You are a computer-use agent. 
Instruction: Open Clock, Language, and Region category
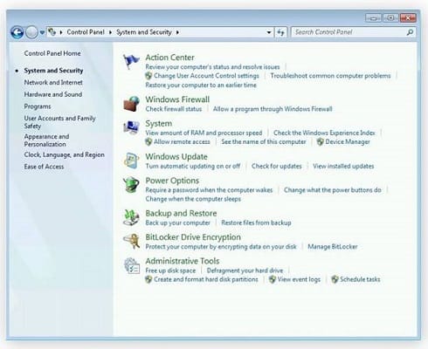[64, 154]
